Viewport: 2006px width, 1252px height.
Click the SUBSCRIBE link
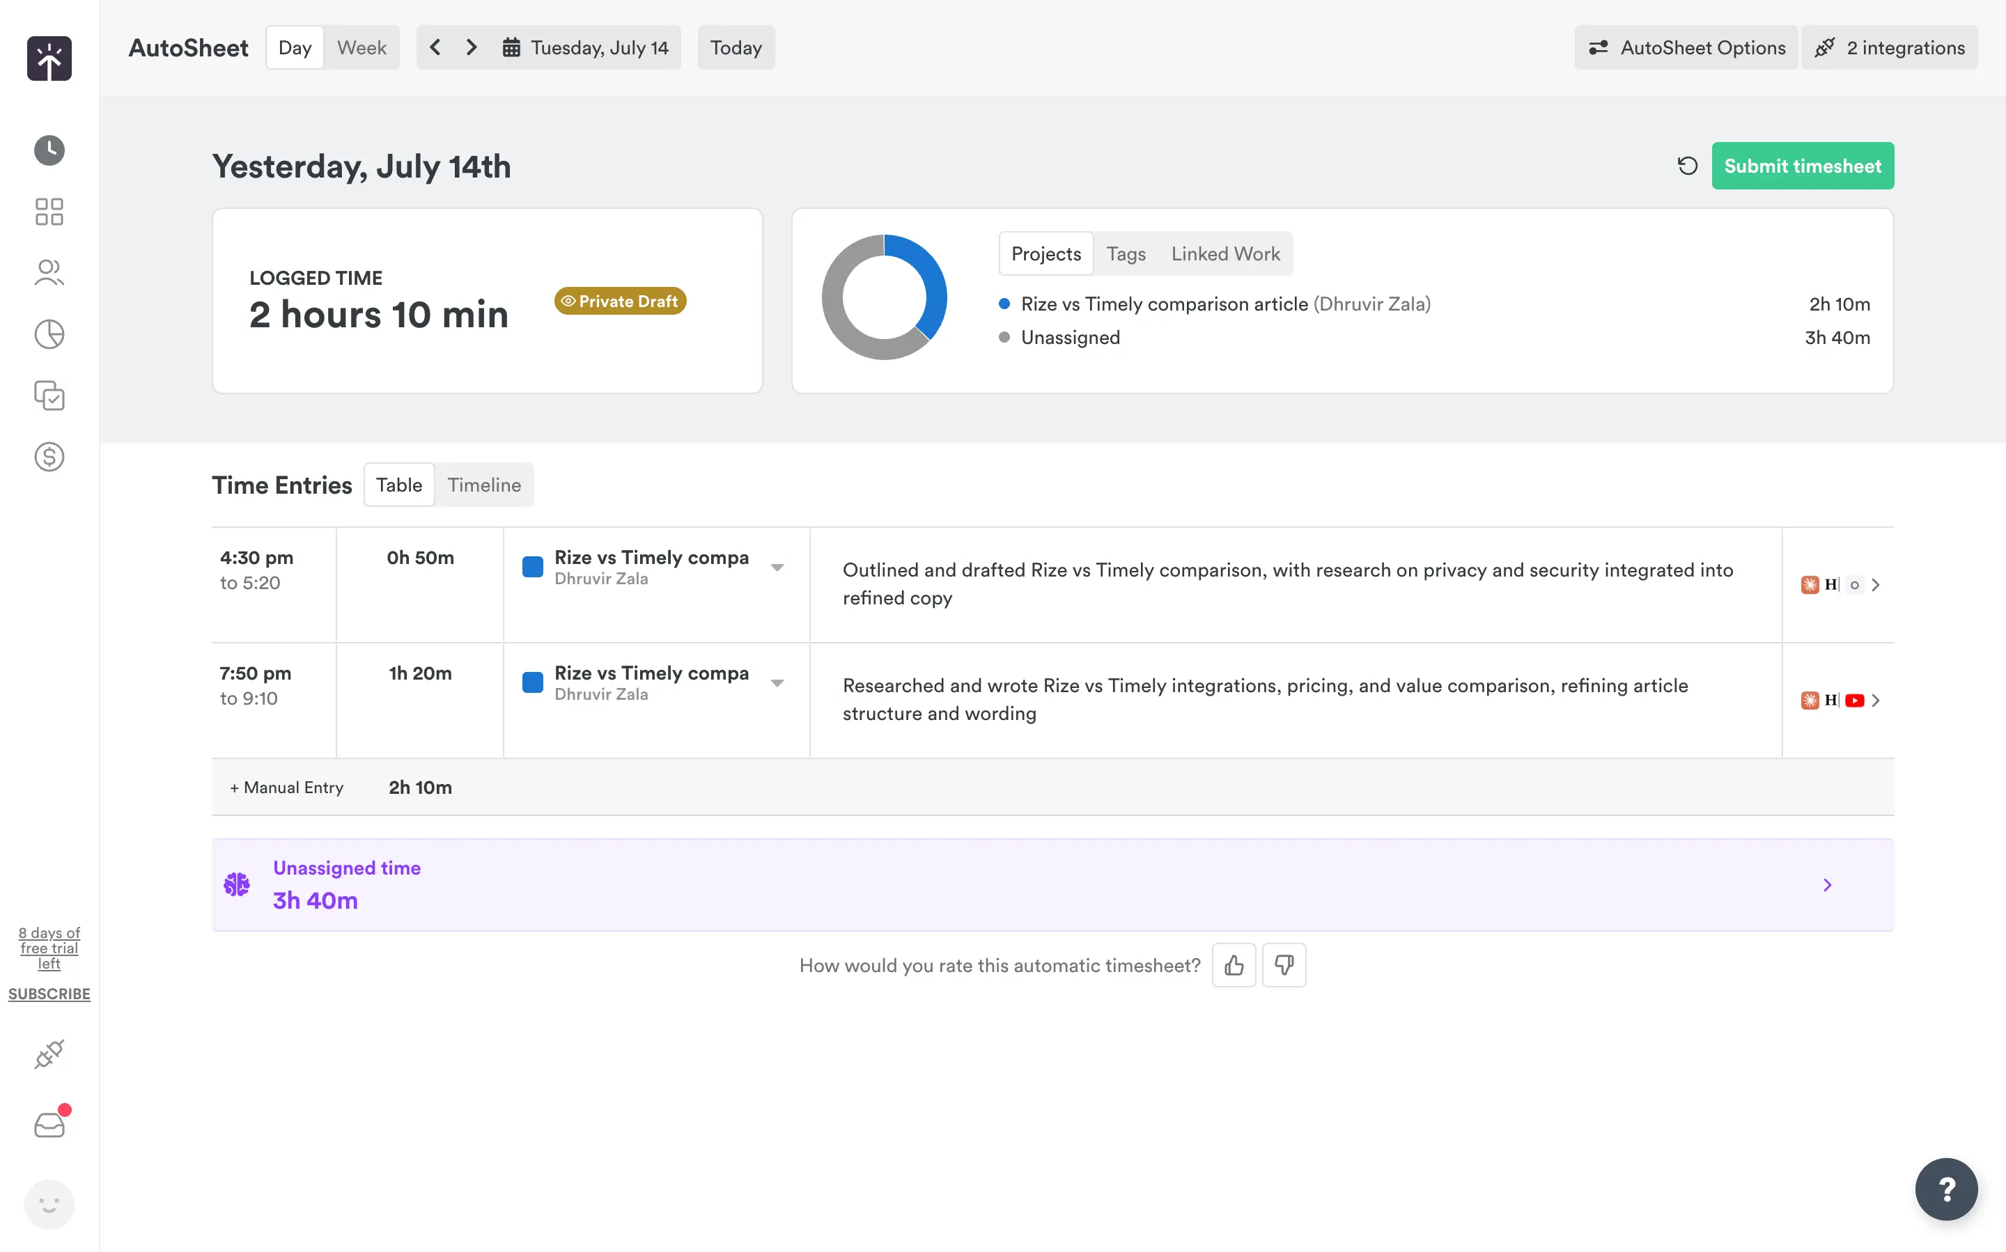click(x=49, y=994)
